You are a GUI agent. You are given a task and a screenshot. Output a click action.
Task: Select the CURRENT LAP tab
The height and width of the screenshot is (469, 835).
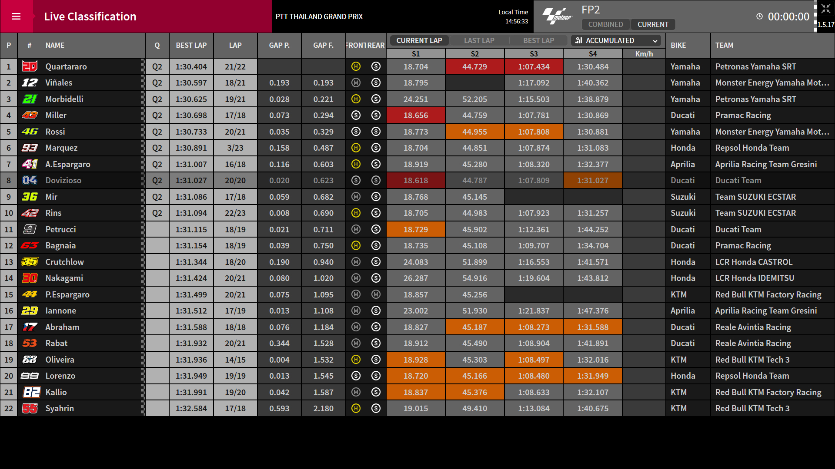pos(419,40)
